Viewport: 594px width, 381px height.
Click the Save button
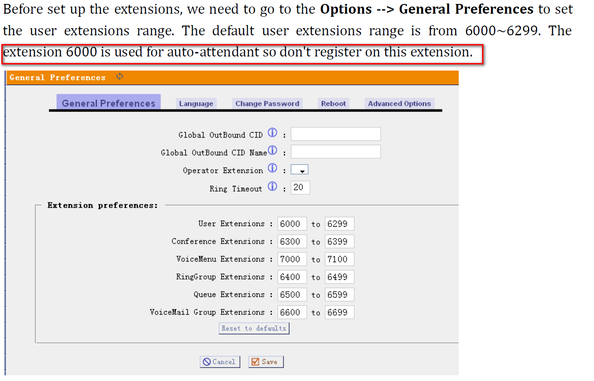[266, 362]
